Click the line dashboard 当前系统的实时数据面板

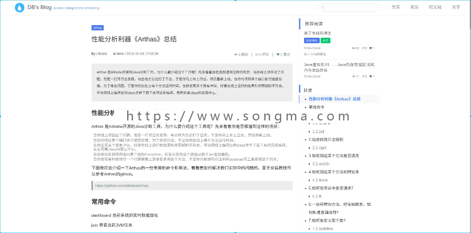[x=125, y=215]
